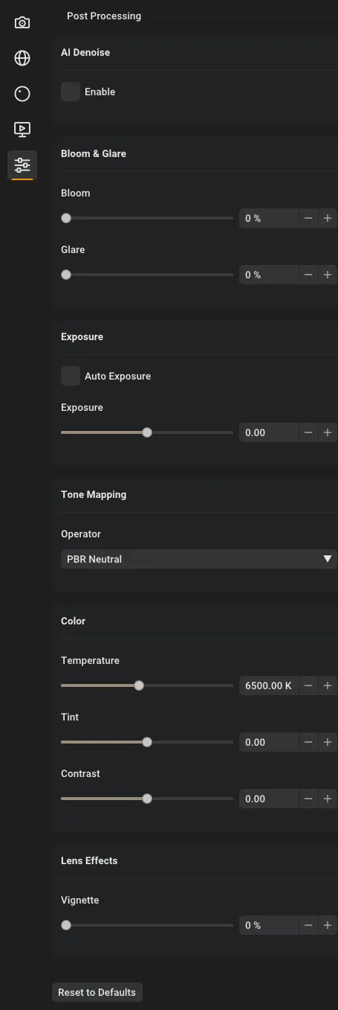
Task: Increase the Contrast value with plus
Action: [328, 799]
